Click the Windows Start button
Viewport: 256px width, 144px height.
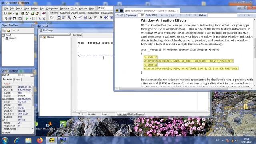pos(5,140)
